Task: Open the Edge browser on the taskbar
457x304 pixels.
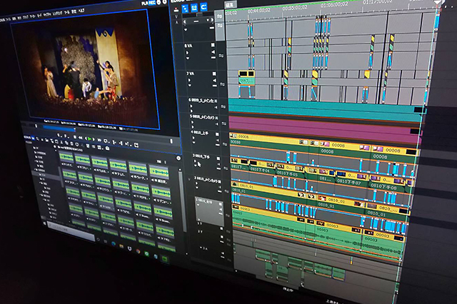Action: 113,244
